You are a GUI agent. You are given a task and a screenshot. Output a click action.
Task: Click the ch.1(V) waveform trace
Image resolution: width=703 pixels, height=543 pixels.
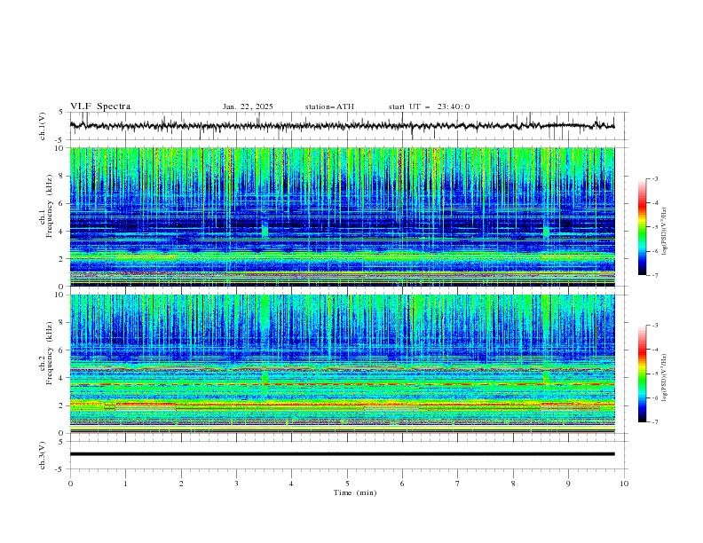[342, 126]
